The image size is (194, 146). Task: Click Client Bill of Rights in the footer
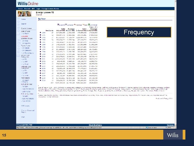[x=95, y=125]
